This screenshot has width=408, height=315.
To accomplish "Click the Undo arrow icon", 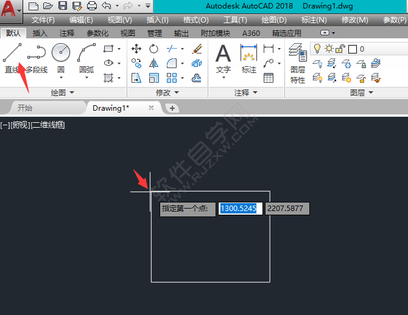I will 107,5.
